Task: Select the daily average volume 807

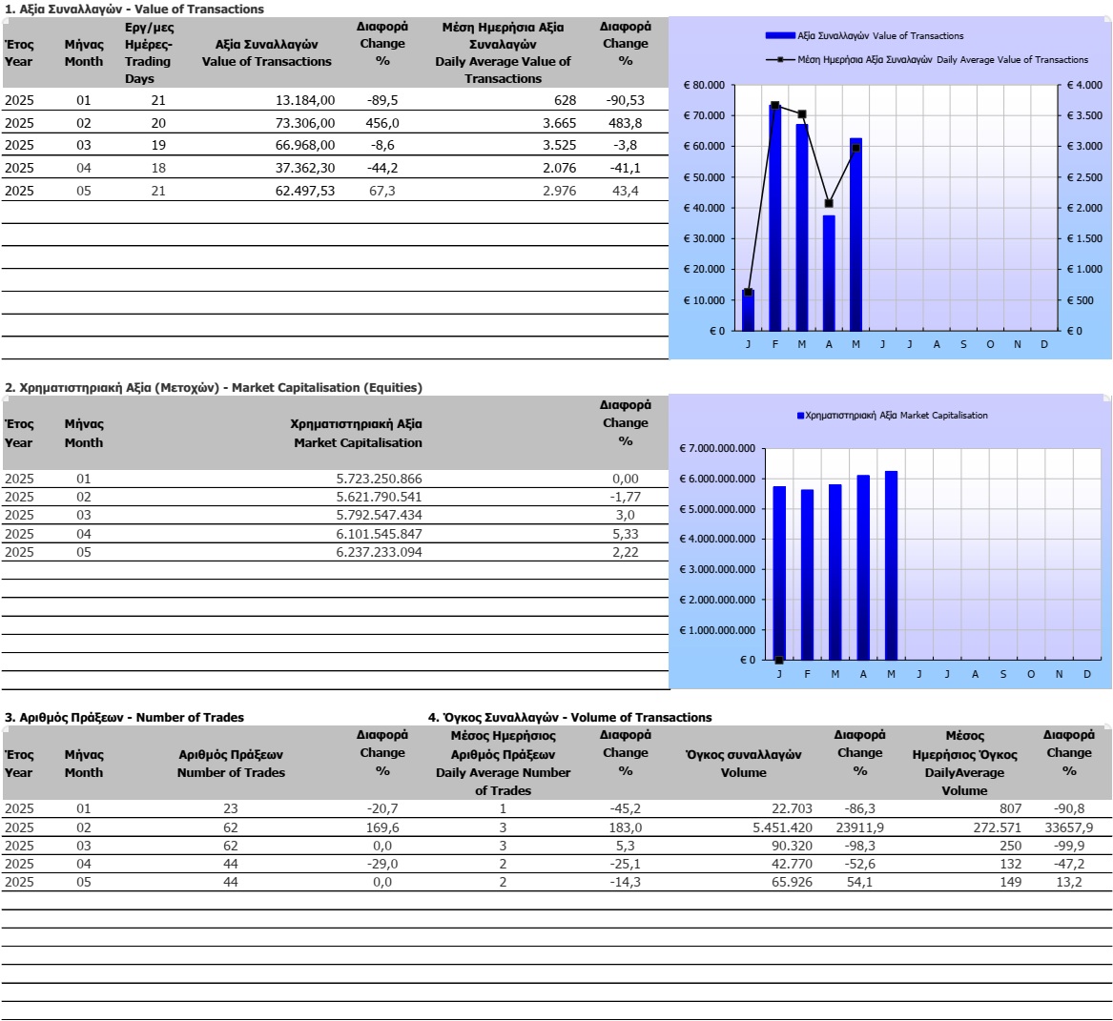Action: 1010,808
